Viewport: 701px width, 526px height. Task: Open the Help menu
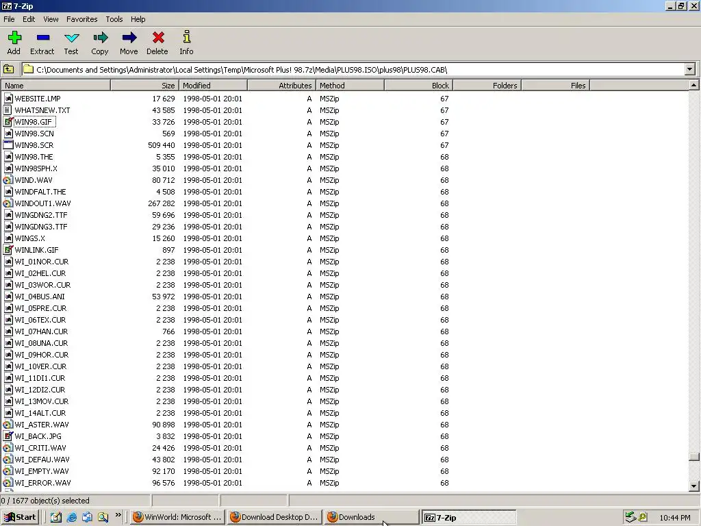click(x=138, y=19)
